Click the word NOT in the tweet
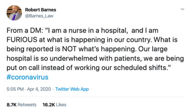The image size is (193, 111). [x=69, y=49]
